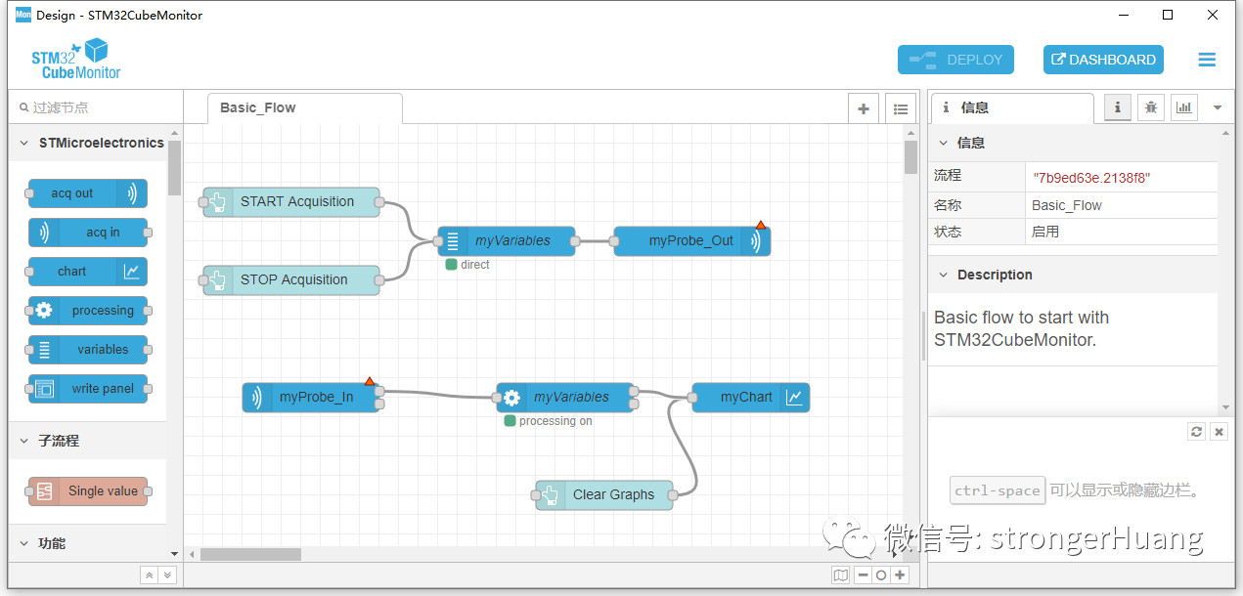Click the ctrl-space shortcut key hint
The width and height of the screenshot is (1243, 596).
998,490
